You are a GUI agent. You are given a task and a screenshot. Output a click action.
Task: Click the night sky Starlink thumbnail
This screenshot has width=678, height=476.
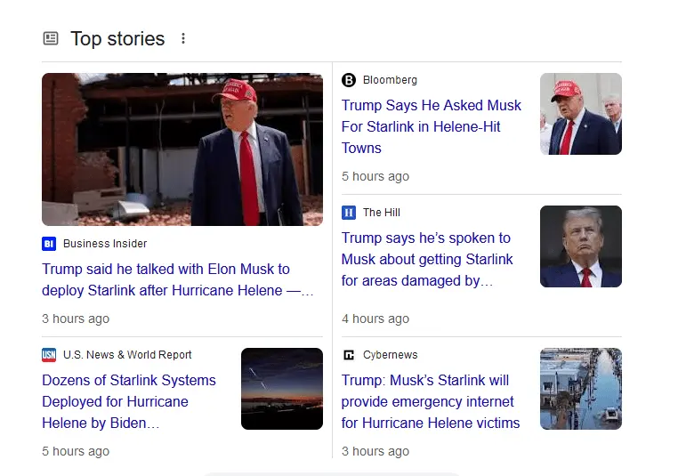pyautogui.click(x=281, y=389)
